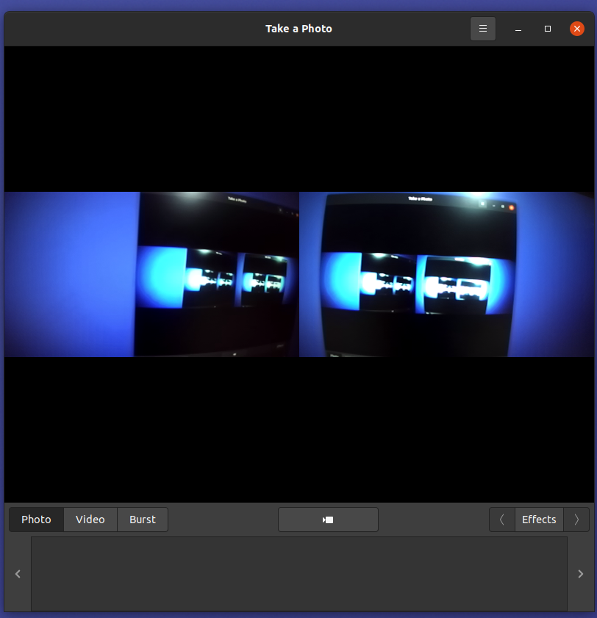Image resolution: width=597 pixels, height=618 pixels.
Task: Click the empty toolbar space right of Burst
Action: coord(222,520)
